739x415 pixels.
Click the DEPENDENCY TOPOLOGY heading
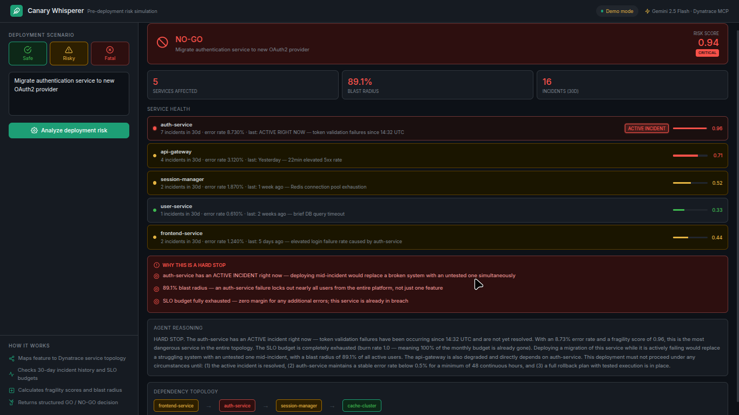point(186,392)
